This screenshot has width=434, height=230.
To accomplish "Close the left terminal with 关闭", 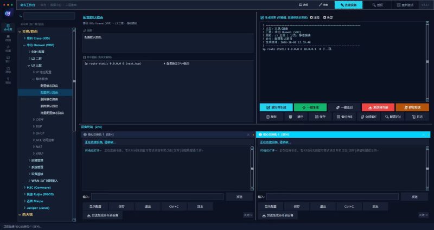I will pos(248,215).
